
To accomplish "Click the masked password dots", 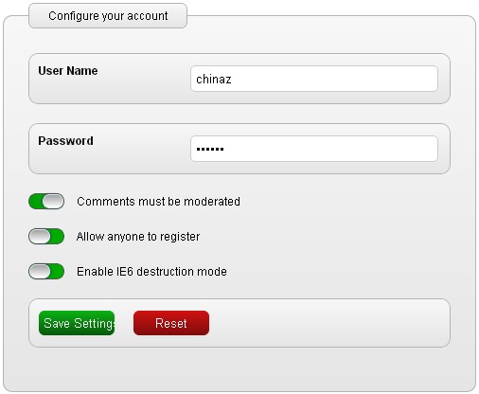I will (210, 149).
